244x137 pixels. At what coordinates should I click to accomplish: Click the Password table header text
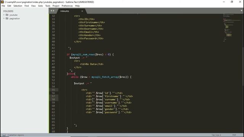coord(91,38)
